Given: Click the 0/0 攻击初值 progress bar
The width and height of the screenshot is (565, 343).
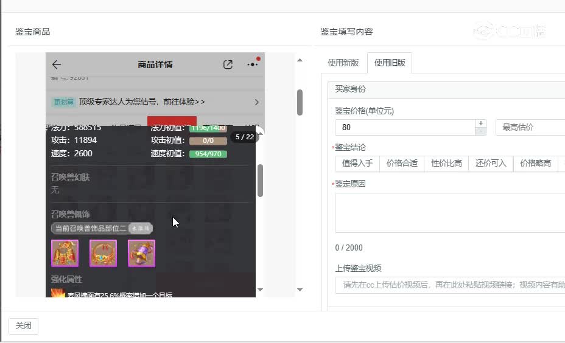Looking at the screenshot, I should point(208,140).
